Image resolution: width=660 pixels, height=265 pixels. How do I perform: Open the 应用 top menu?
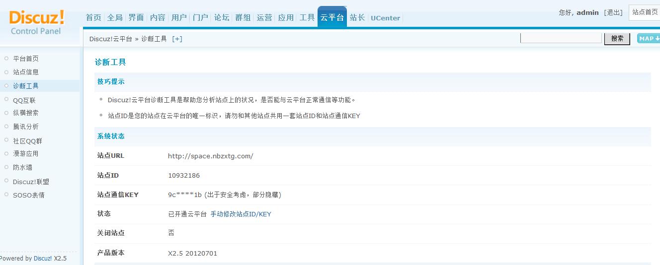coord(286,17)
